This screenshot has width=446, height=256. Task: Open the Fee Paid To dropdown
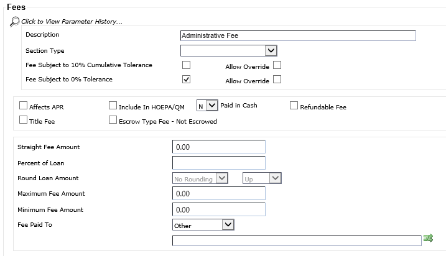pyautogui.click(x=203, y=224)
